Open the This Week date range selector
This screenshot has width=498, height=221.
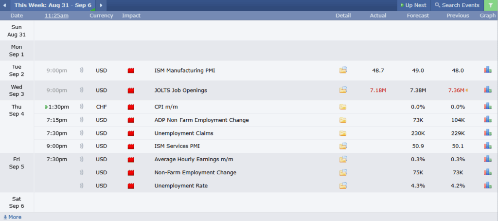point(53,5)
